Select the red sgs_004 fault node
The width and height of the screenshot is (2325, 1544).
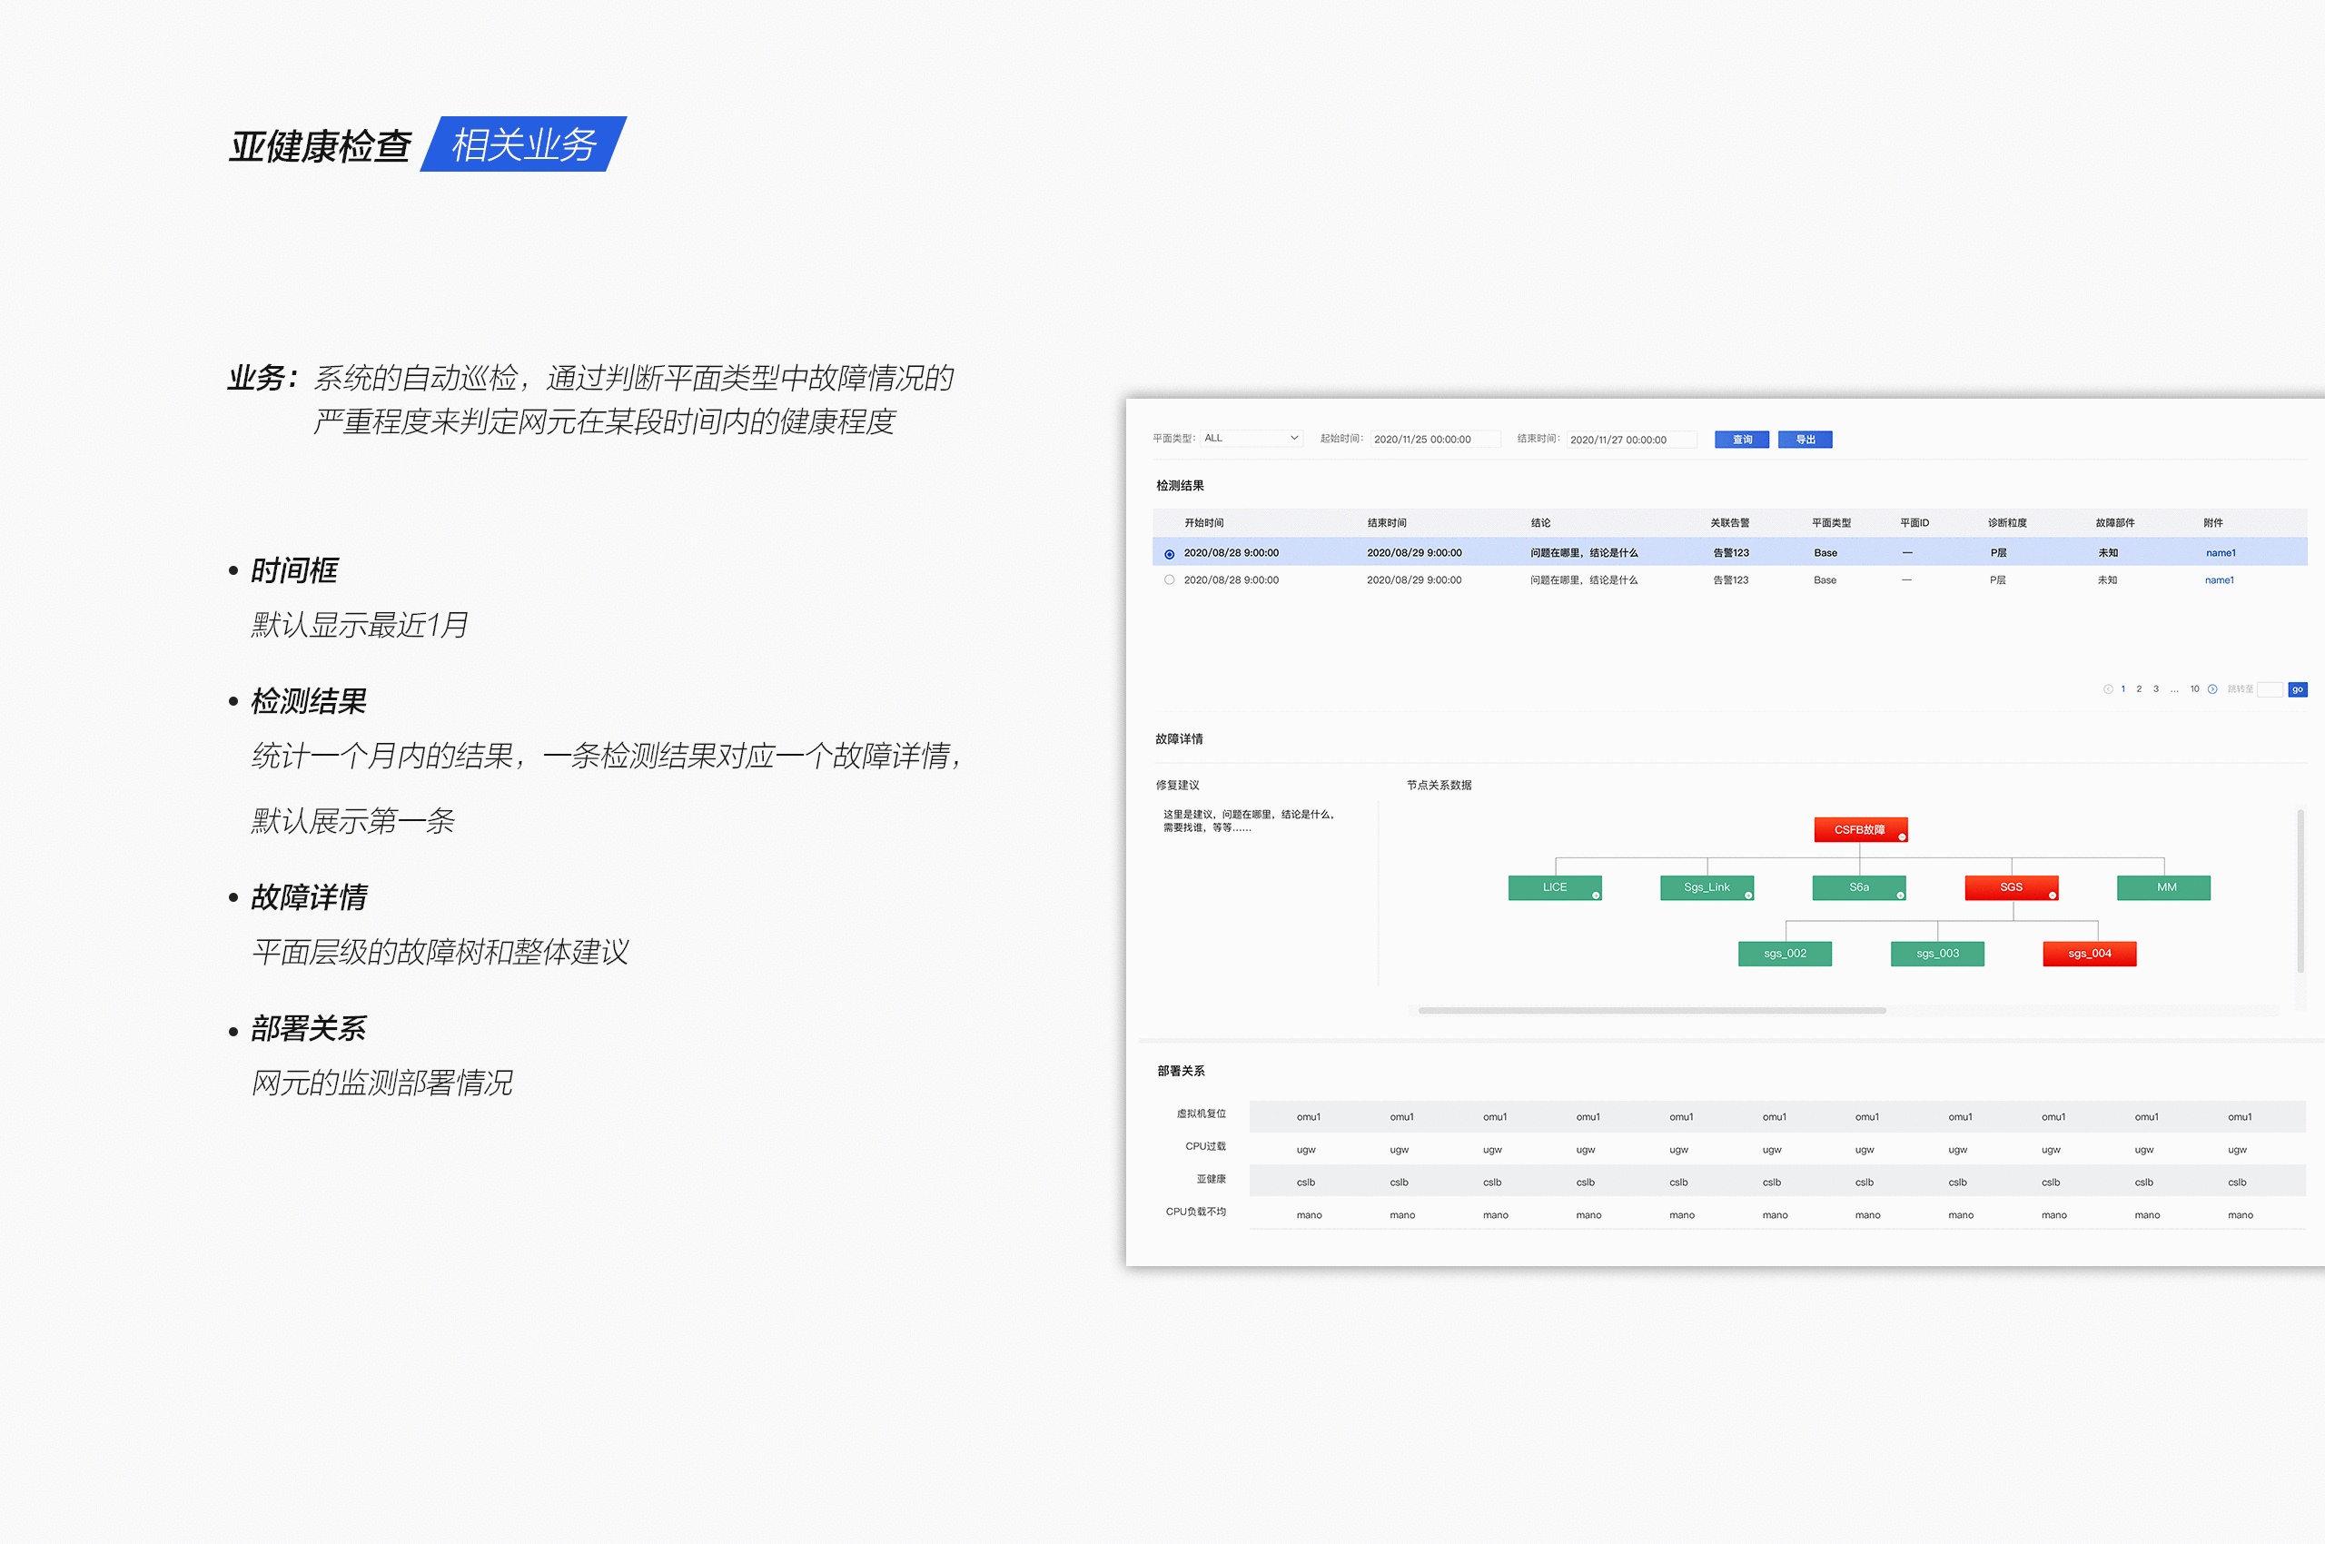(x=2089, y=953)
